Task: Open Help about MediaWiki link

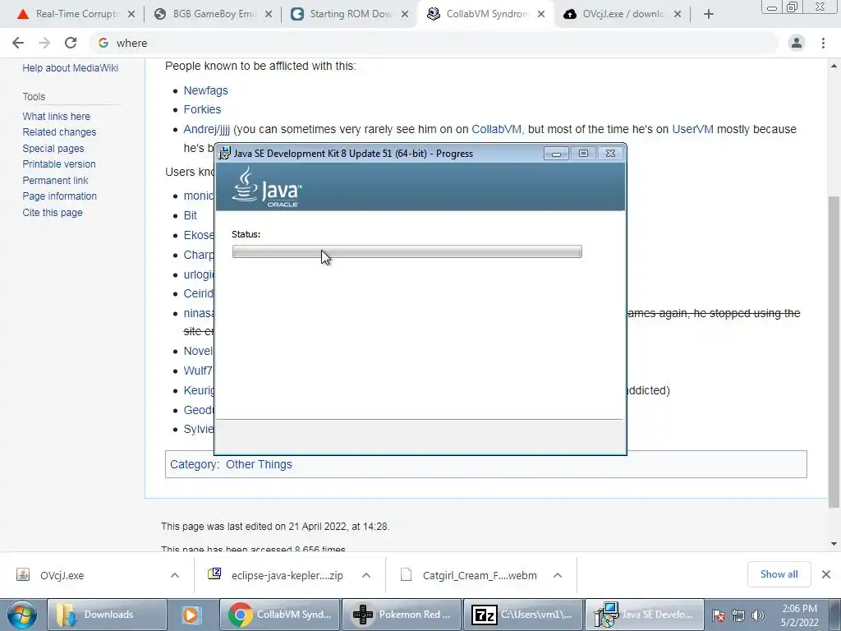Action: 71,67
